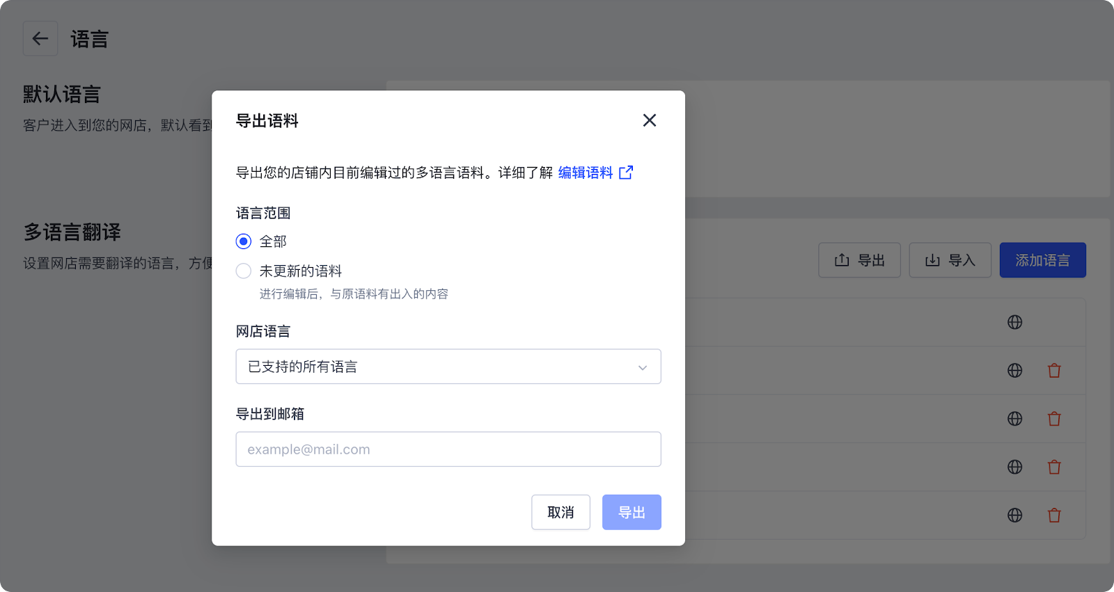Click the 导入 button with download icon
This screenshot has width=1114, height=592.
[950, 260]
